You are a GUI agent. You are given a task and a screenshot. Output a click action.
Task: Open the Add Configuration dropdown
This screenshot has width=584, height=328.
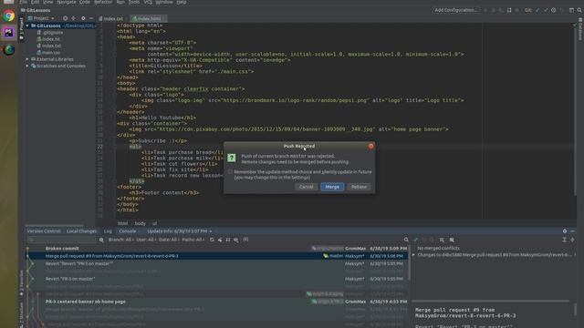pyautogui.click(x=455, y=10)
